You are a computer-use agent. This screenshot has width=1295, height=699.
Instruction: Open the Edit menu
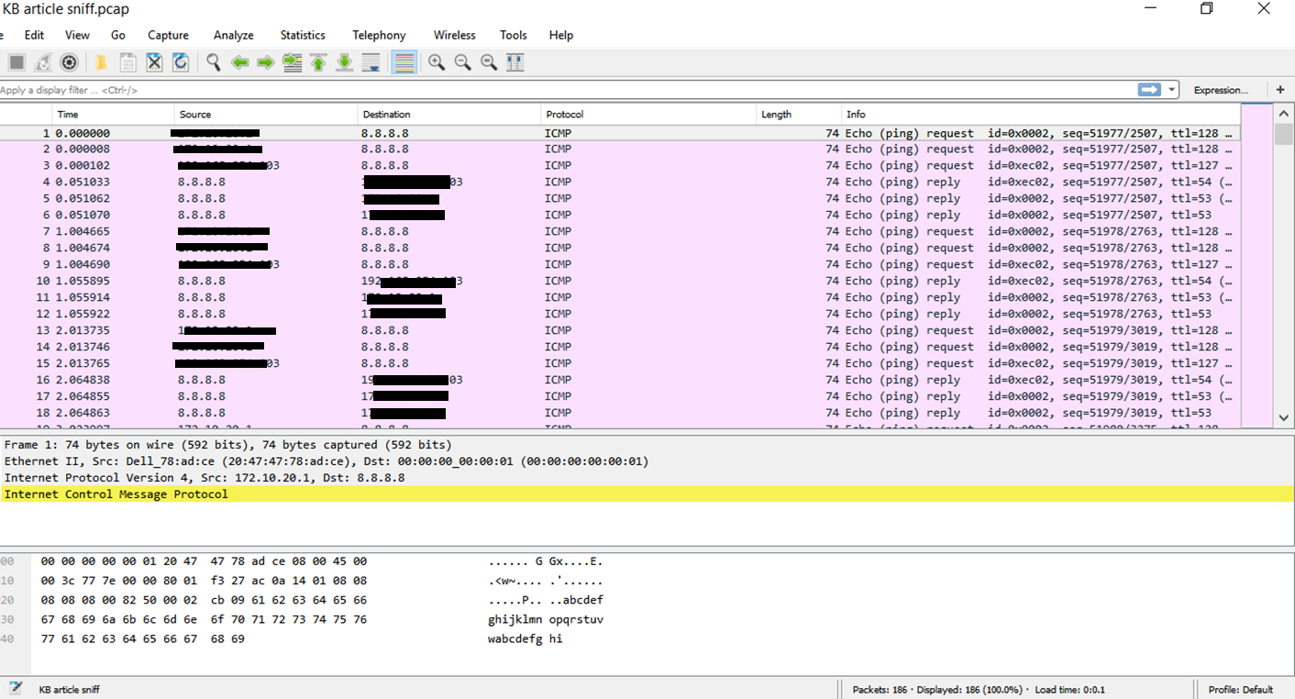point(34,35)
